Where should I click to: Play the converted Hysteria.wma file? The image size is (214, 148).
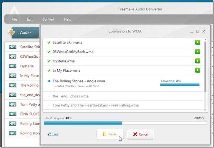pos(198,61)
